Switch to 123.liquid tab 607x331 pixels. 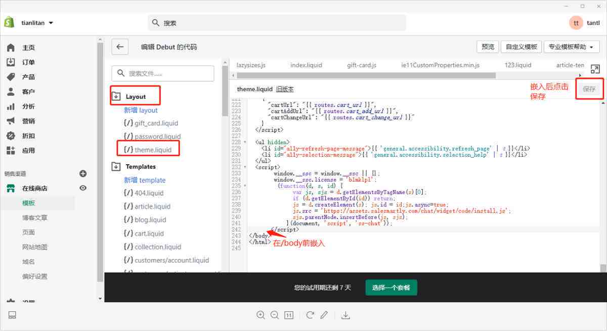point(518,65)
